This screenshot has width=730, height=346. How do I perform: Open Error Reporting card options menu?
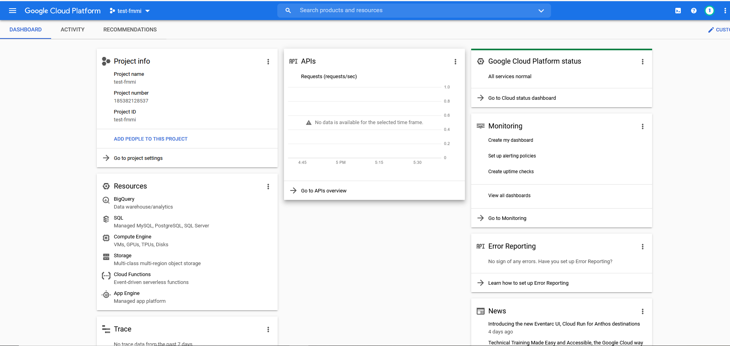(x=643, y=247)
